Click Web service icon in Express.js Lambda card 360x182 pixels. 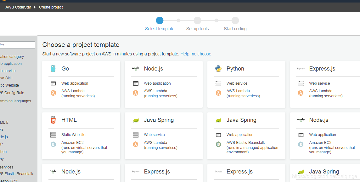click(x=301, y=83)
